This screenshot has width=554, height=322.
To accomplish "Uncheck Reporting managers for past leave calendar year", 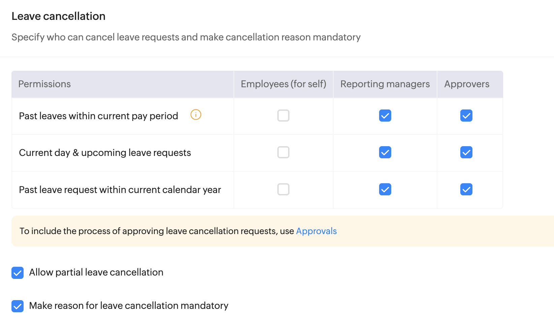I will coord(385,189).
